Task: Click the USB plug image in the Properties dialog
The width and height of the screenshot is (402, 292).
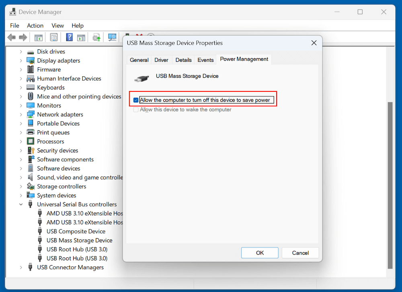Action: click(142, 78)
